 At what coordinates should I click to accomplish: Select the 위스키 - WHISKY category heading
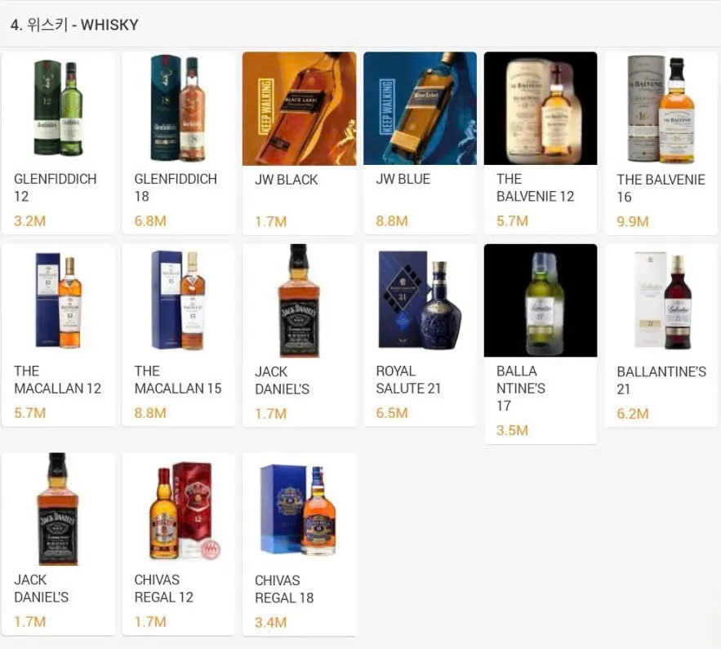point(74,24)
